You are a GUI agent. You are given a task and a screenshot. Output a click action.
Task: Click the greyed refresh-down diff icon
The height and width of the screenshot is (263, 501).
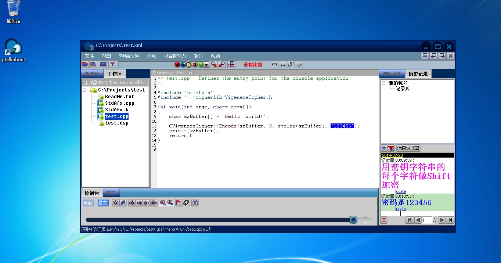299,65
